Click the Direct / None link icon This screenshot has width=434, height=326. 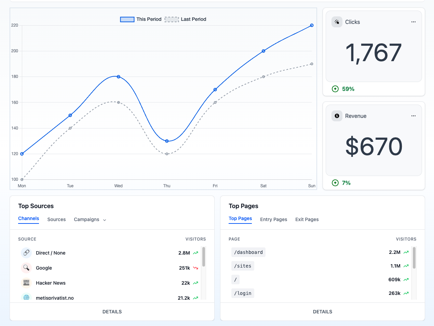(x=26, y=253)
